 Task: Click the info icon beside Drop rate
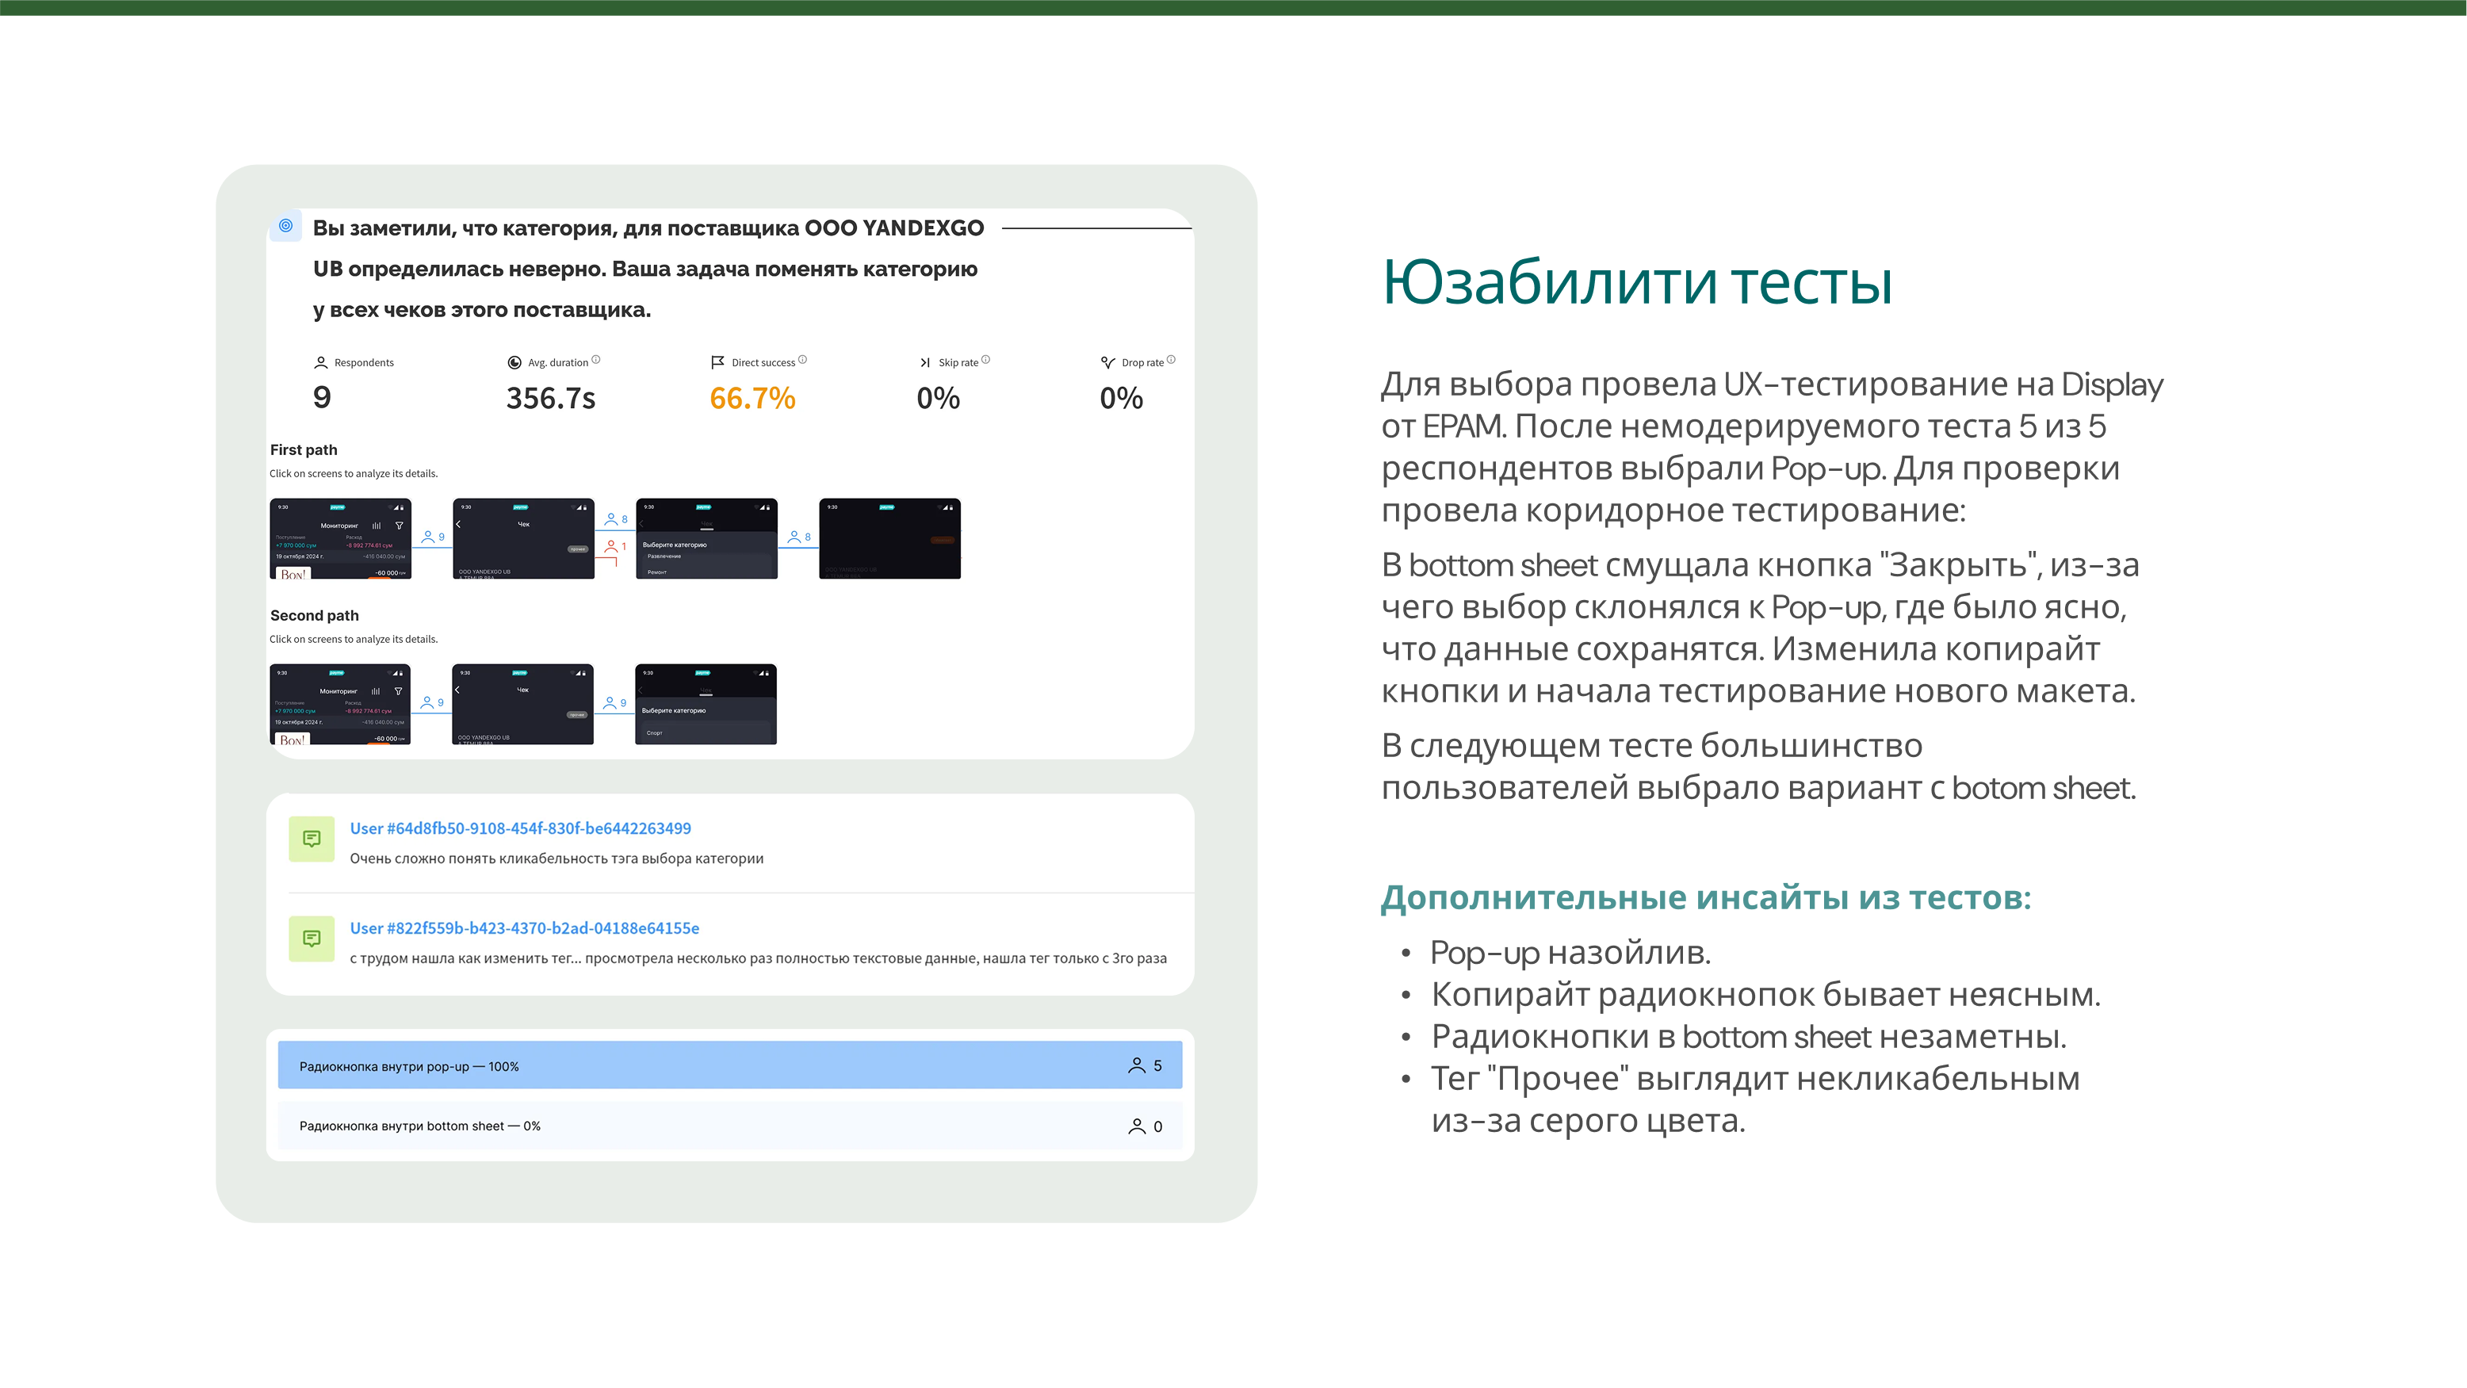pos(1170,360)
